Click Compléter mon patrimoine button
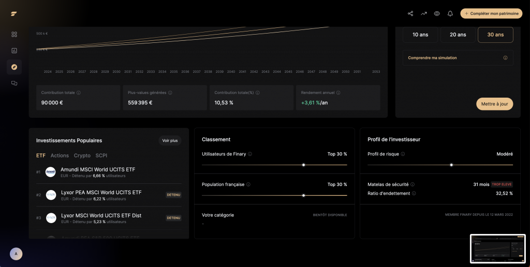Screen dimensions: 530x267 click(491, 13)
